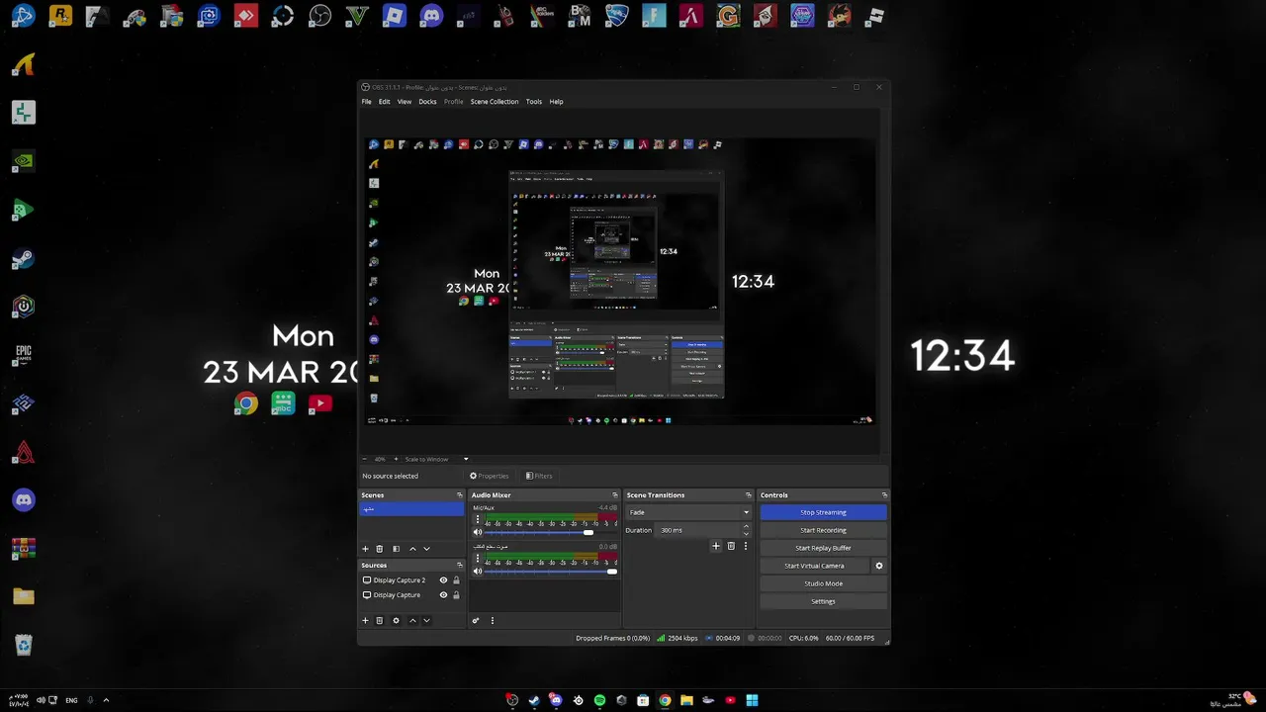The height and width of the screenshot is (712, 1266).
Task: Open Mic/Aux three-dot options menu
Action: [478, 519]
